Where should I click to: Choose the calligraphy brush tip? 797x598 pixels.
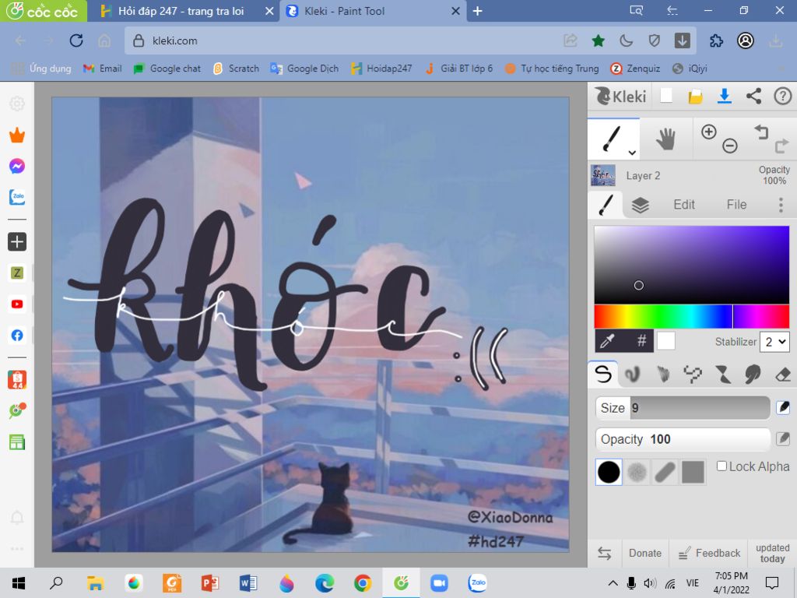pos(665,472)
